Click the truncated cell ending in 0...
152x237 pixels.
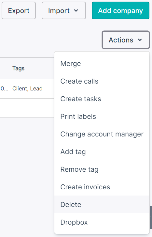coord(4,88)
